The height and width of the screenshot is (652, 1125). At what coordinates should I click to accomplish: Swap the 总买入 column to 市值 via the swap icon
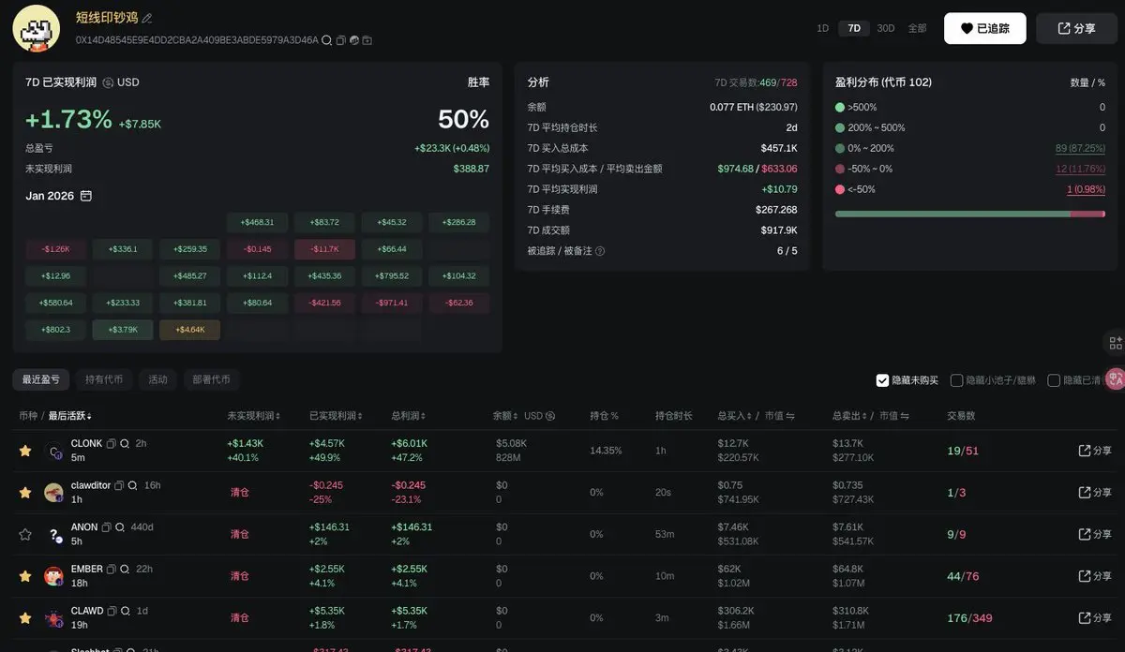tap(790, 416)
